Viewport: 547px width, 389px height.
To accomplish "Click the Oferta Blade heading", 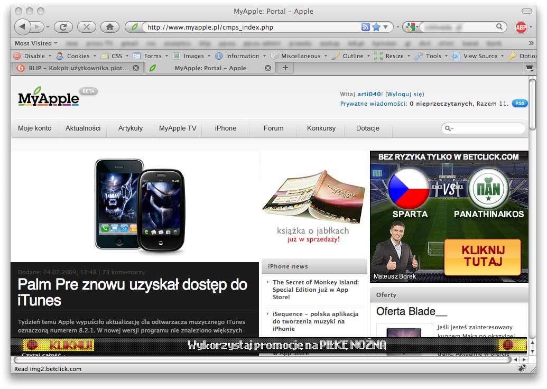I will pos(411,311).
